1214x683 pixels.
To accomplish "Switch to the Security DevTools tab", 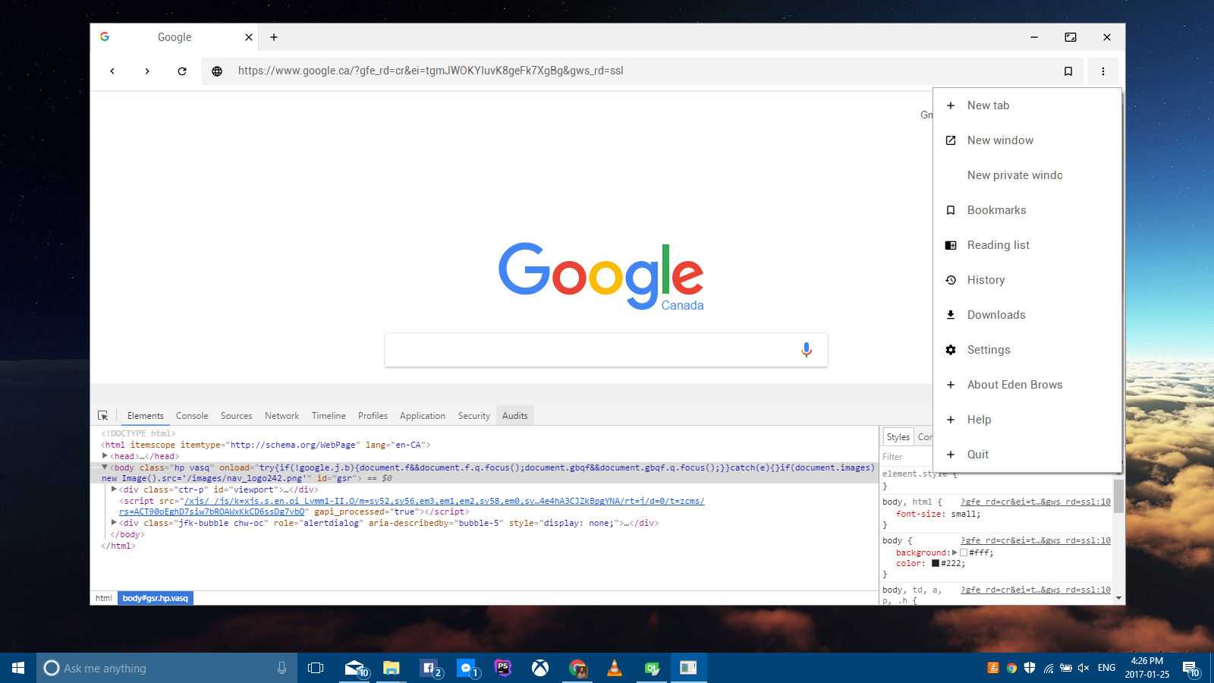I will point(474,416).
